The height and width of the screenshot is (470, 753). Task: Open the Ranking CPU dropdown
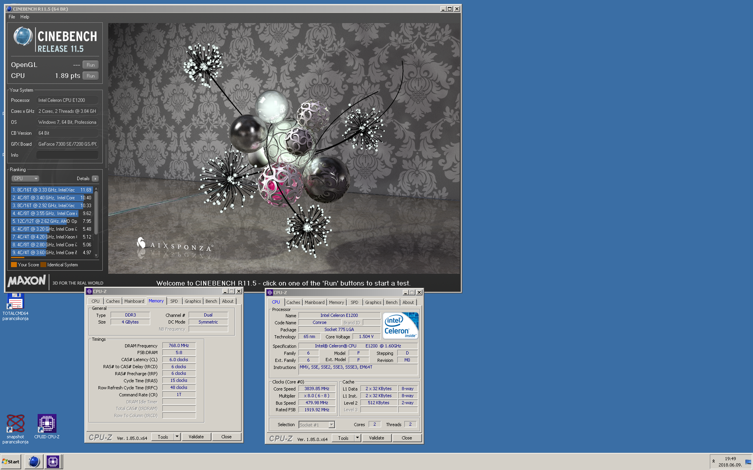pyautogui.click(x=25, y=179)
